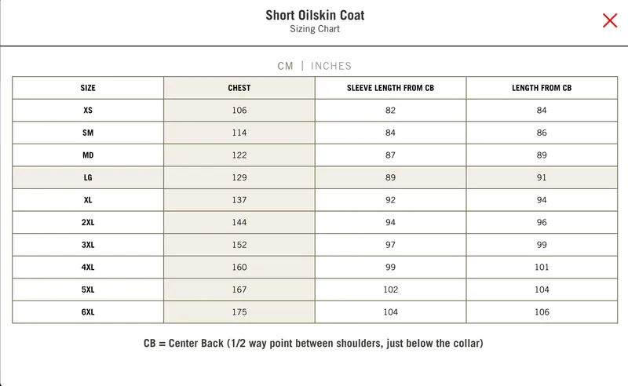The image size is (628, 386).
Task: Select the MD size row label
Action: [x=88, y=155]
